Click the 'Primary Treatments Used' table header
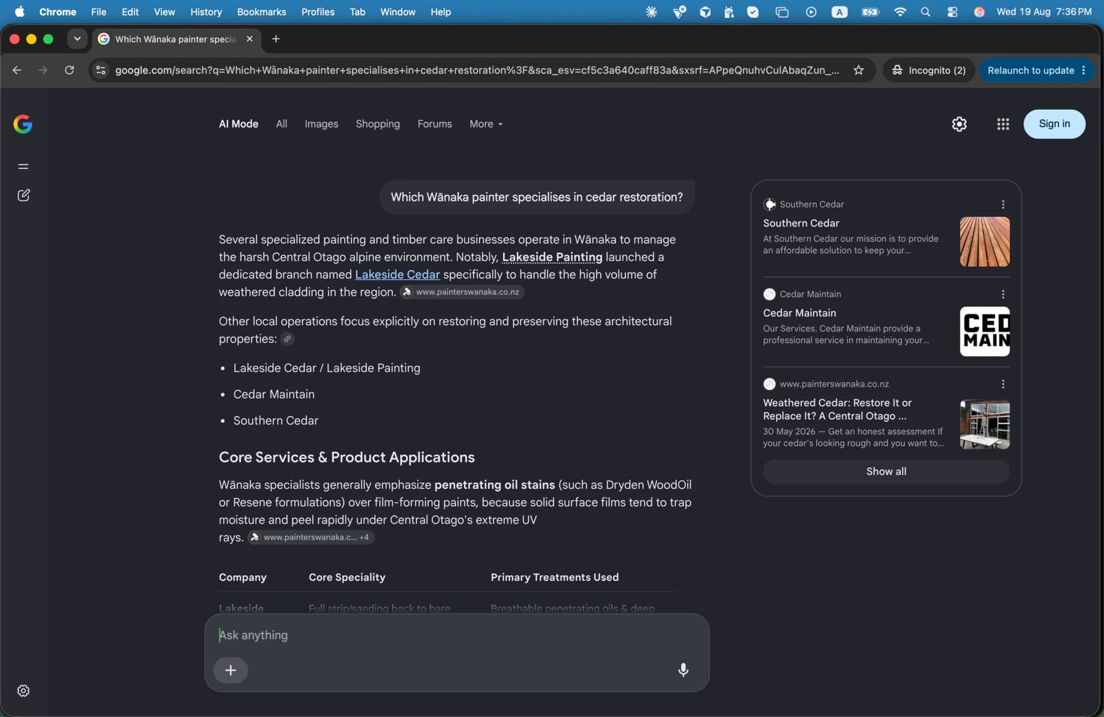 [x=555, y=577]
